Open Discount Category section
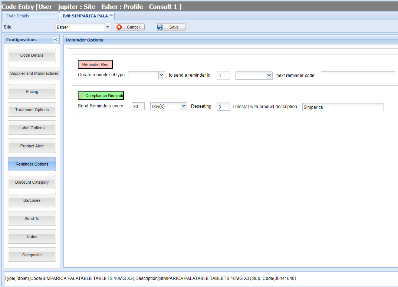Image resolution: width=398 pixels, height=287 pixels. click(x=32, y=182)
